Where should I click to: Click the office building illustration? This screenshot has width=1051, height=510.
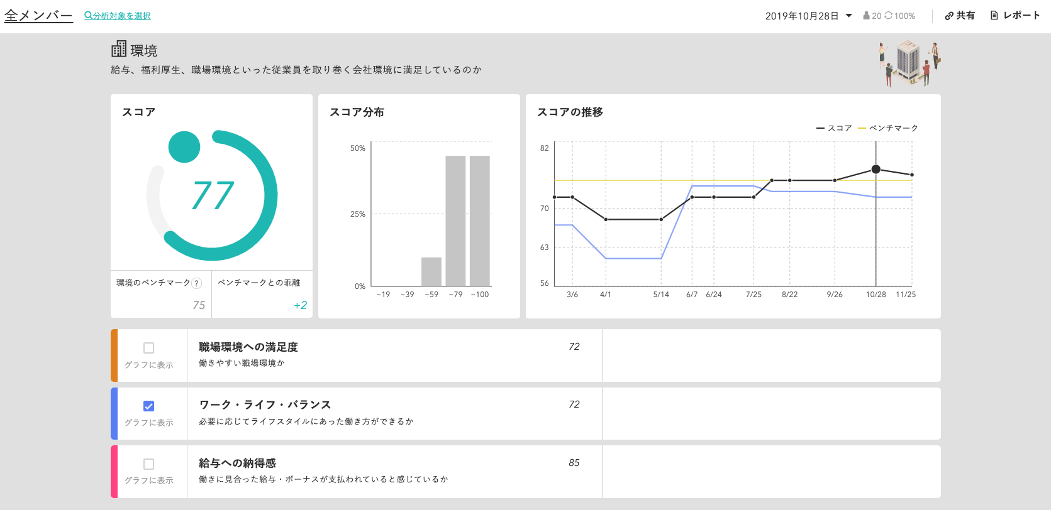(x=909, y=63)
